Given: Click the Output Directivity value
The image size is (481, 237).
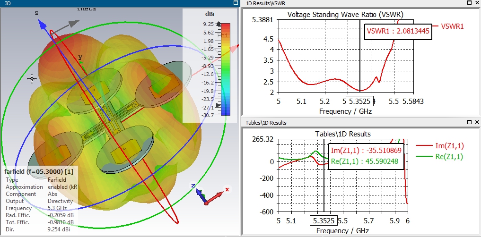Looking at the screenshot, I should coord(60,201).
